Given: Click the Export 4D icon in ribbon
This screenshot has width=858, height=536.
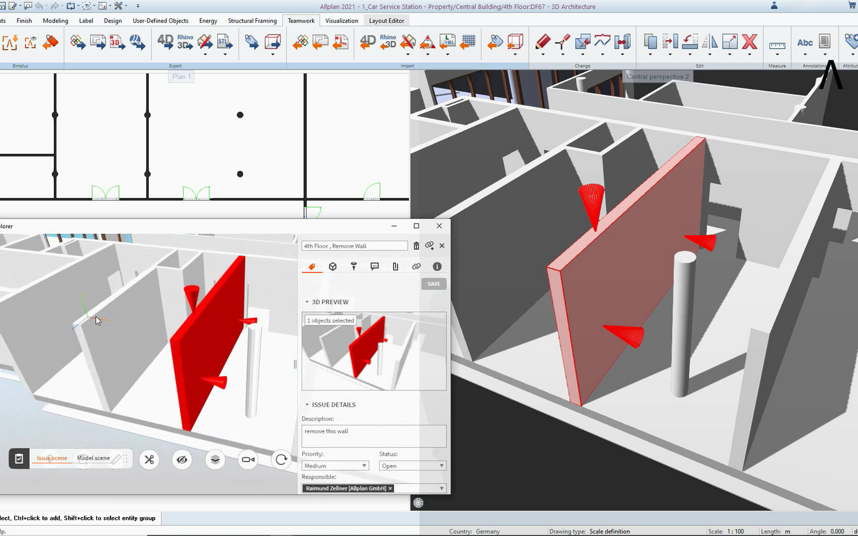Looking at the screenshot, I should tap(165, 42).
